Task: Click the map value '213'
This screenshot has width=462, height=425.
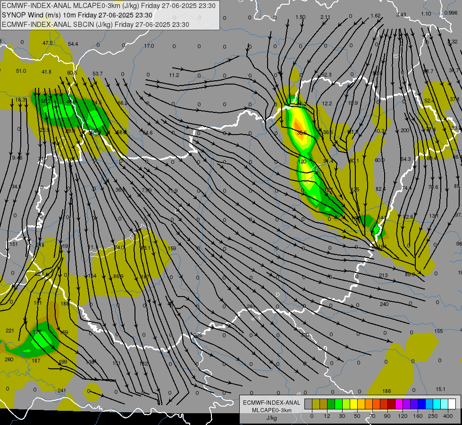Action: tap(383, 275)
